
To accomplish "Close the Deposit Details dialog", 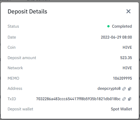I will pos(128,11).
